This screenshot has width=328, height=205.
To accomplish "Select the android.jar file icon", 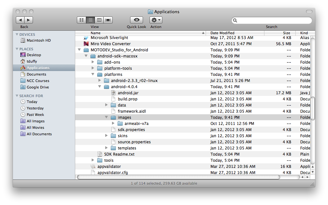I will pos(113,93).
